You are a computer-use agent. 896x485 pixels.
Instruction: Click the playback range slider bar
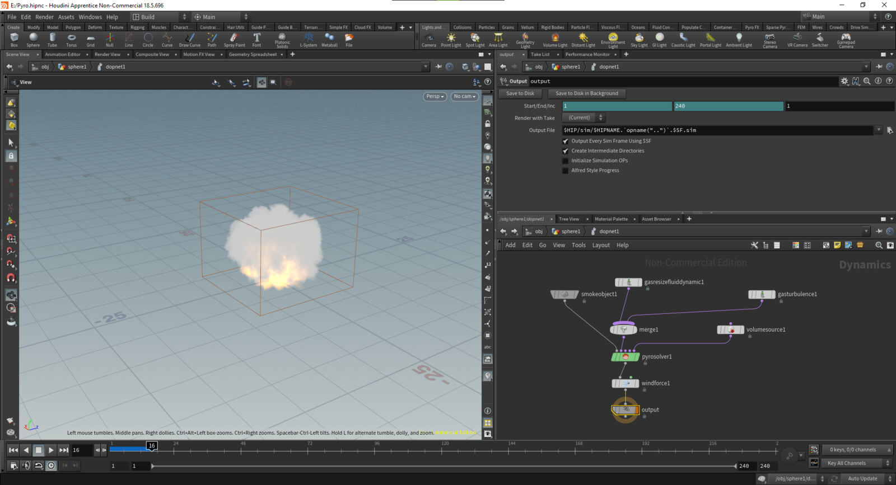coord(444,466)
